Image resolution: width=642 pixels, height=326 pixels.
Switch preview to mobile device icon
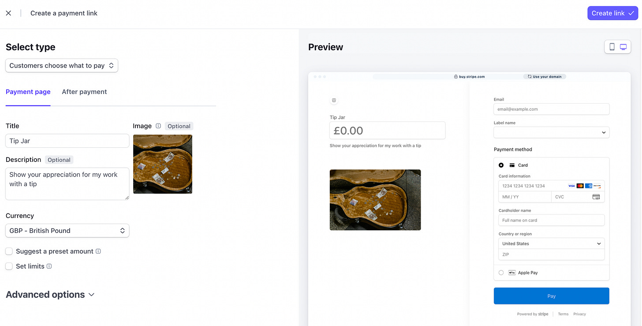tap(612, 47)
